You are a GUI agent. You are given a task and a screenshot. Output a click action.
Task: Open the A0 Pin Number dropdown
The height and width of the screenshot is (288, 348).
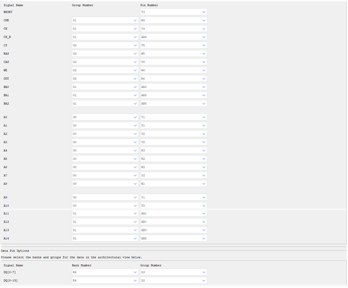(173, 118)
